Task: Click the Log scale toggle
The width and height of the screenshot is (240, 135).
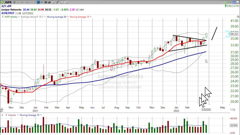Action: pos(233,109)
